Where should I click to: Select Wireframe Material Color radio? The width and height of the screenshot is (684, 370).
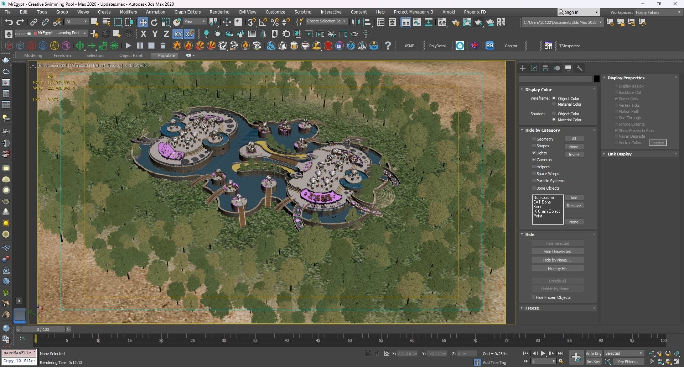[x=554, y=104]
